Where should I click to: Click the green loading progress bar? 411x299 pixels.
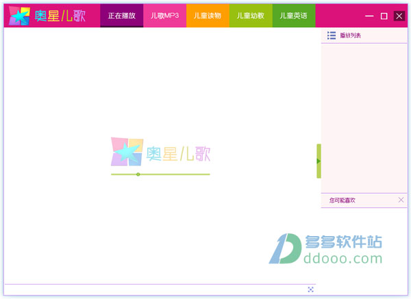(160, 174)
